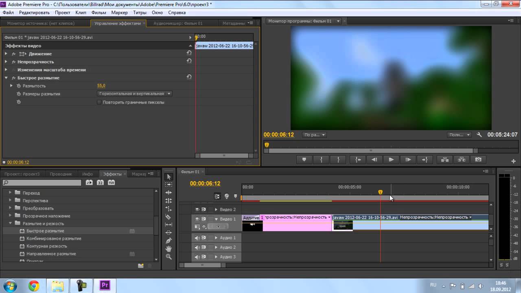Expand Аудио 1 track
Screen dimensions: 521x293
(x=216, y=238)
